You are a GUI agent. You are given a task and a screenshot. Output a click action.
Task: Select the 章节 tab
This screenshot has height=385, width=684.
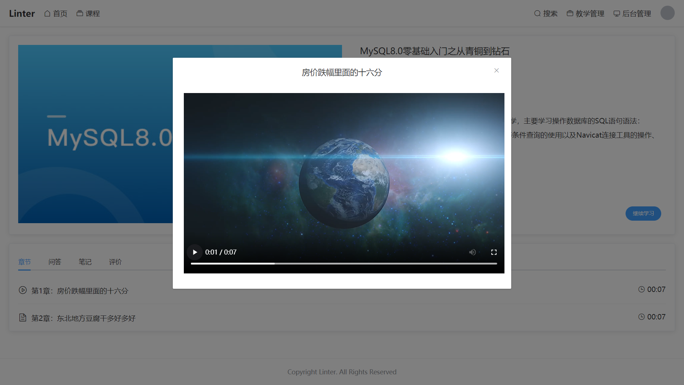[25, 262]
